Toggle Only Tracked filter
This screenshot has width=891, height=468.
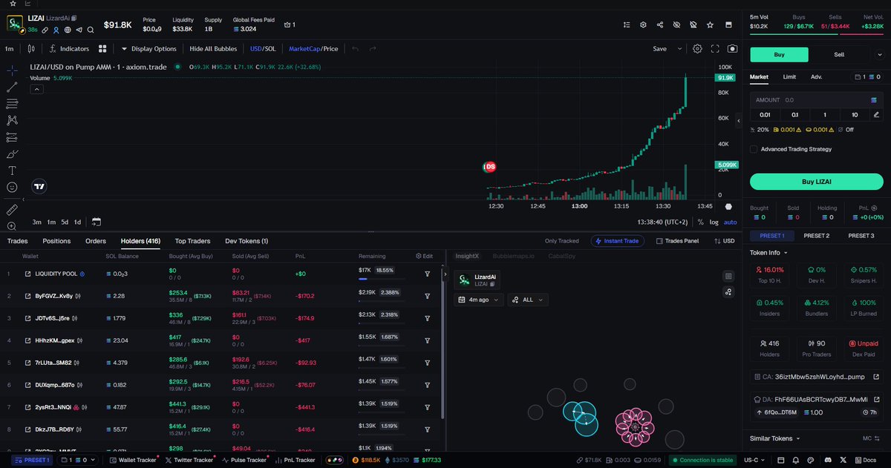tap(561, 241)
